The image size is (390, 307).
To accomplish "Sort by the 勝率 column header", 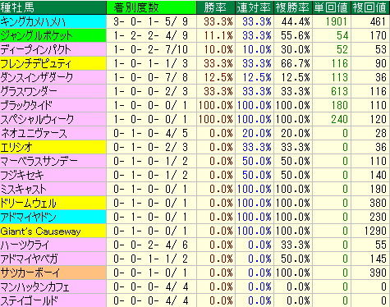I will (x=215, y=7).
